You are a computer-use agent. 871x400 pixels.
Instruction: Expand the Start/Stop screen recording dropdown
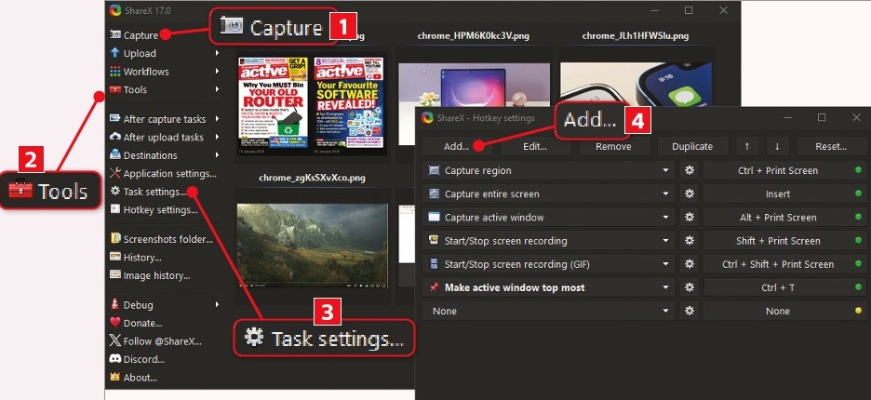[665, 241]
